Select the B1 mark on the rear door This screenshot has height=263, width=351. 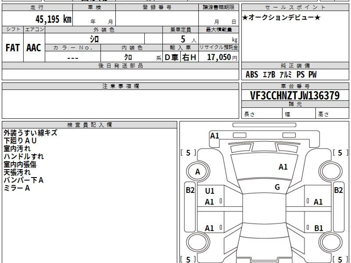[x=319, y=228]
